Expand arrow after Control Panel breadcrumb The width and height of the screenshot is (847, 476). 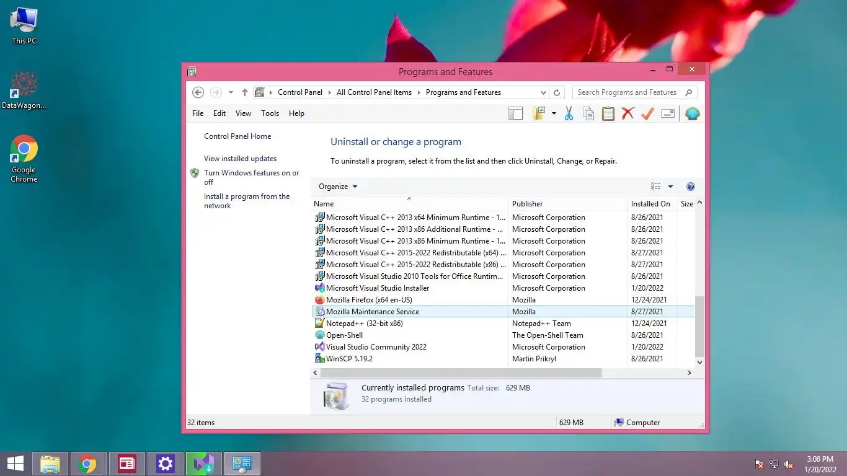pos(330,92)
